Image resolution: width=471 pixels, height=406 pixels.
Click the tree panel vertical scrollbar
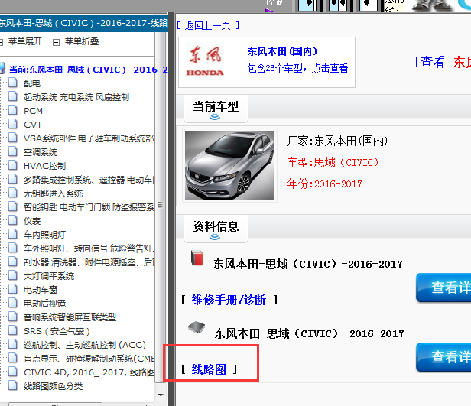[x=161, y=207]
